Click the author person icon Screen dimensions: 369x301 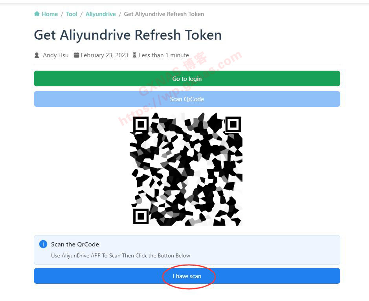pyautogui.click(x=37, y=55)
